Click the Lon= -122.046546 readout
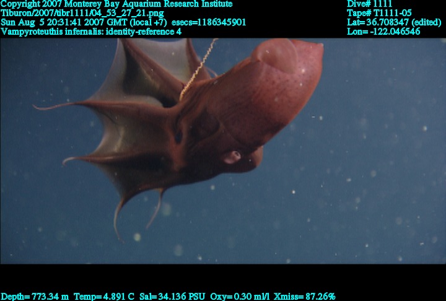This screenshot has height=301, width=446. (x=384, y=31)
